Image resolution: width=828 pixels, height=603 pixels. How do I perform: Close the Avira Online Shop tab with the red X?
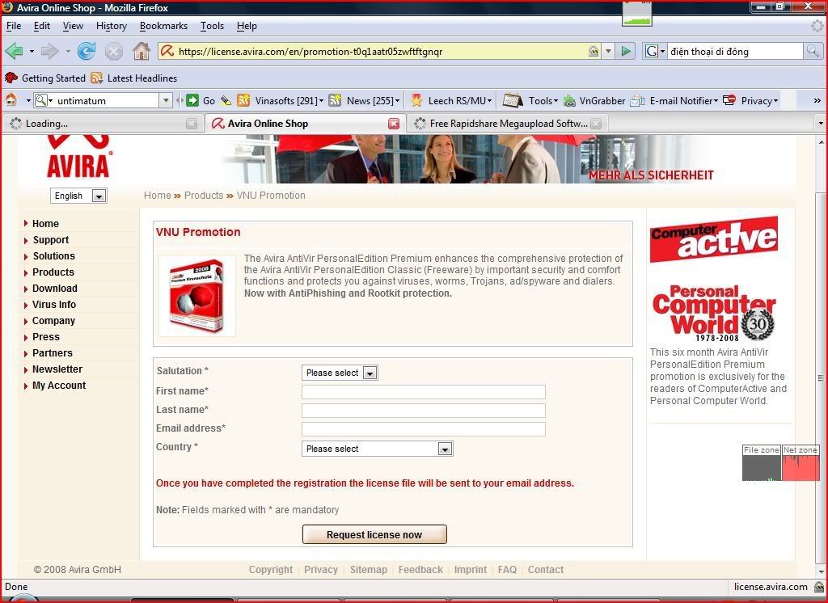point(394,124)
